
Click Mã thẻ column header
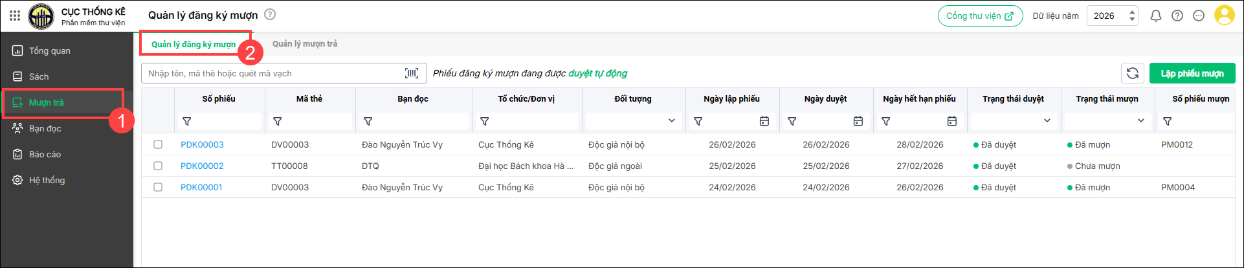point(309,98)
